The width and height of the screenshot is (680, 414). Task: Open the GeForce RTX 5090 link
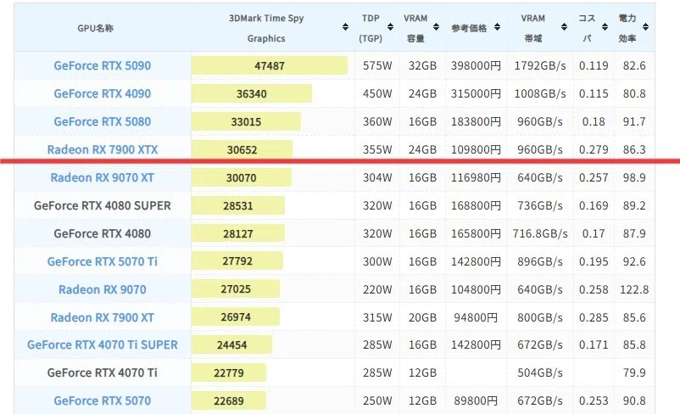coord(103,65)
